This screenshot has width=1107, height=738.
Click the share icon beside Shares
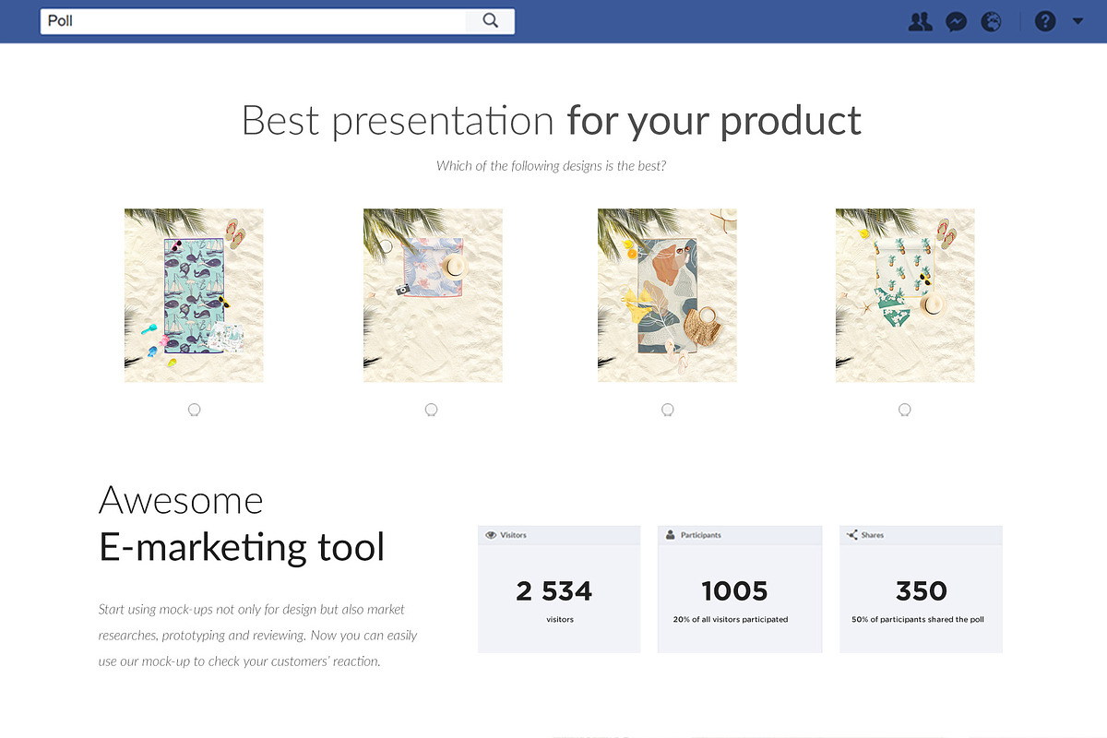(852, 535)
